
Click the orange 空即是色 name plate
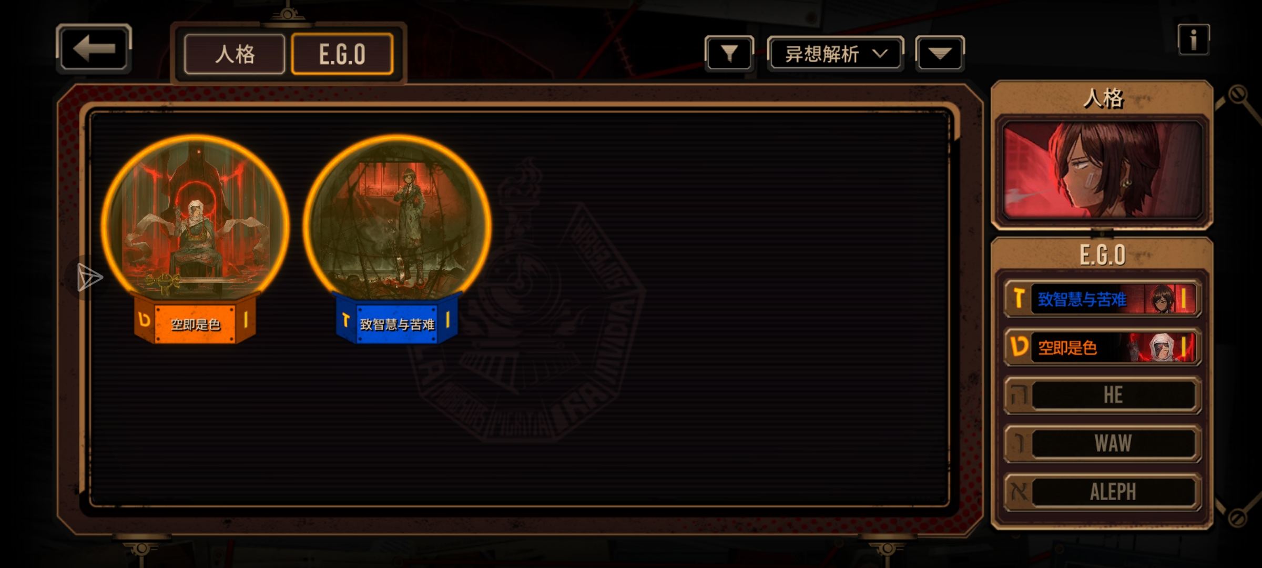click(195, 324)
